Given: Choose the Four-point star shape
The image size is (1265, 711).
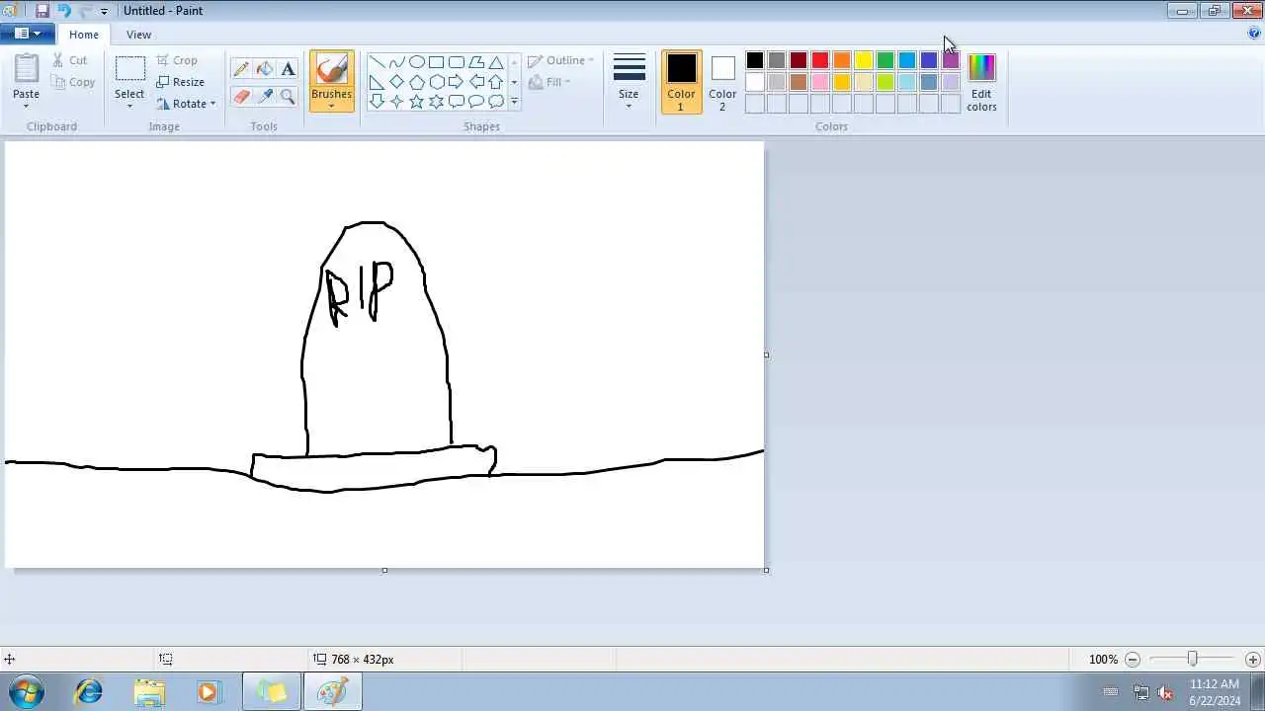Looking at the screenshot, I should (x=396, y=102).
